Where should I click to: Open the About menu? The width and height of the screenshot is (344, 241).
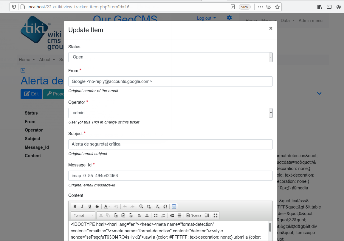[x=47, y=60]
